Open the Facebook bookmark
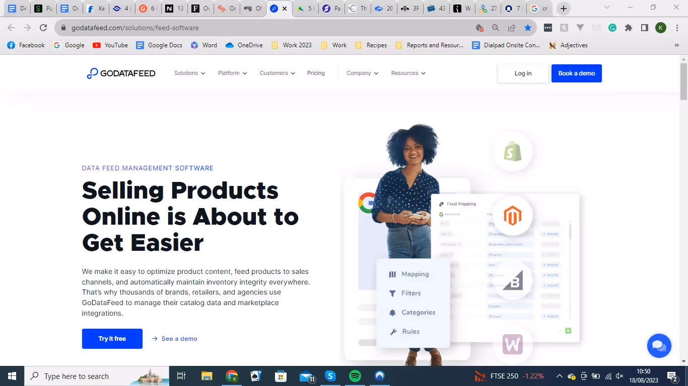688x386 pixels. [26, 45]
